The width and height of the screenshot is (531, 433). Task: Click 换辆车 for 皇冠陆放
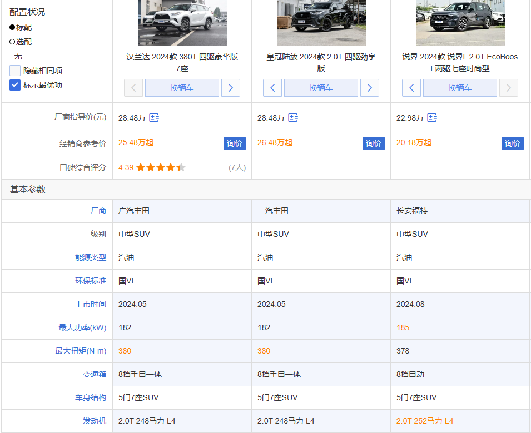tap(321, 88)
